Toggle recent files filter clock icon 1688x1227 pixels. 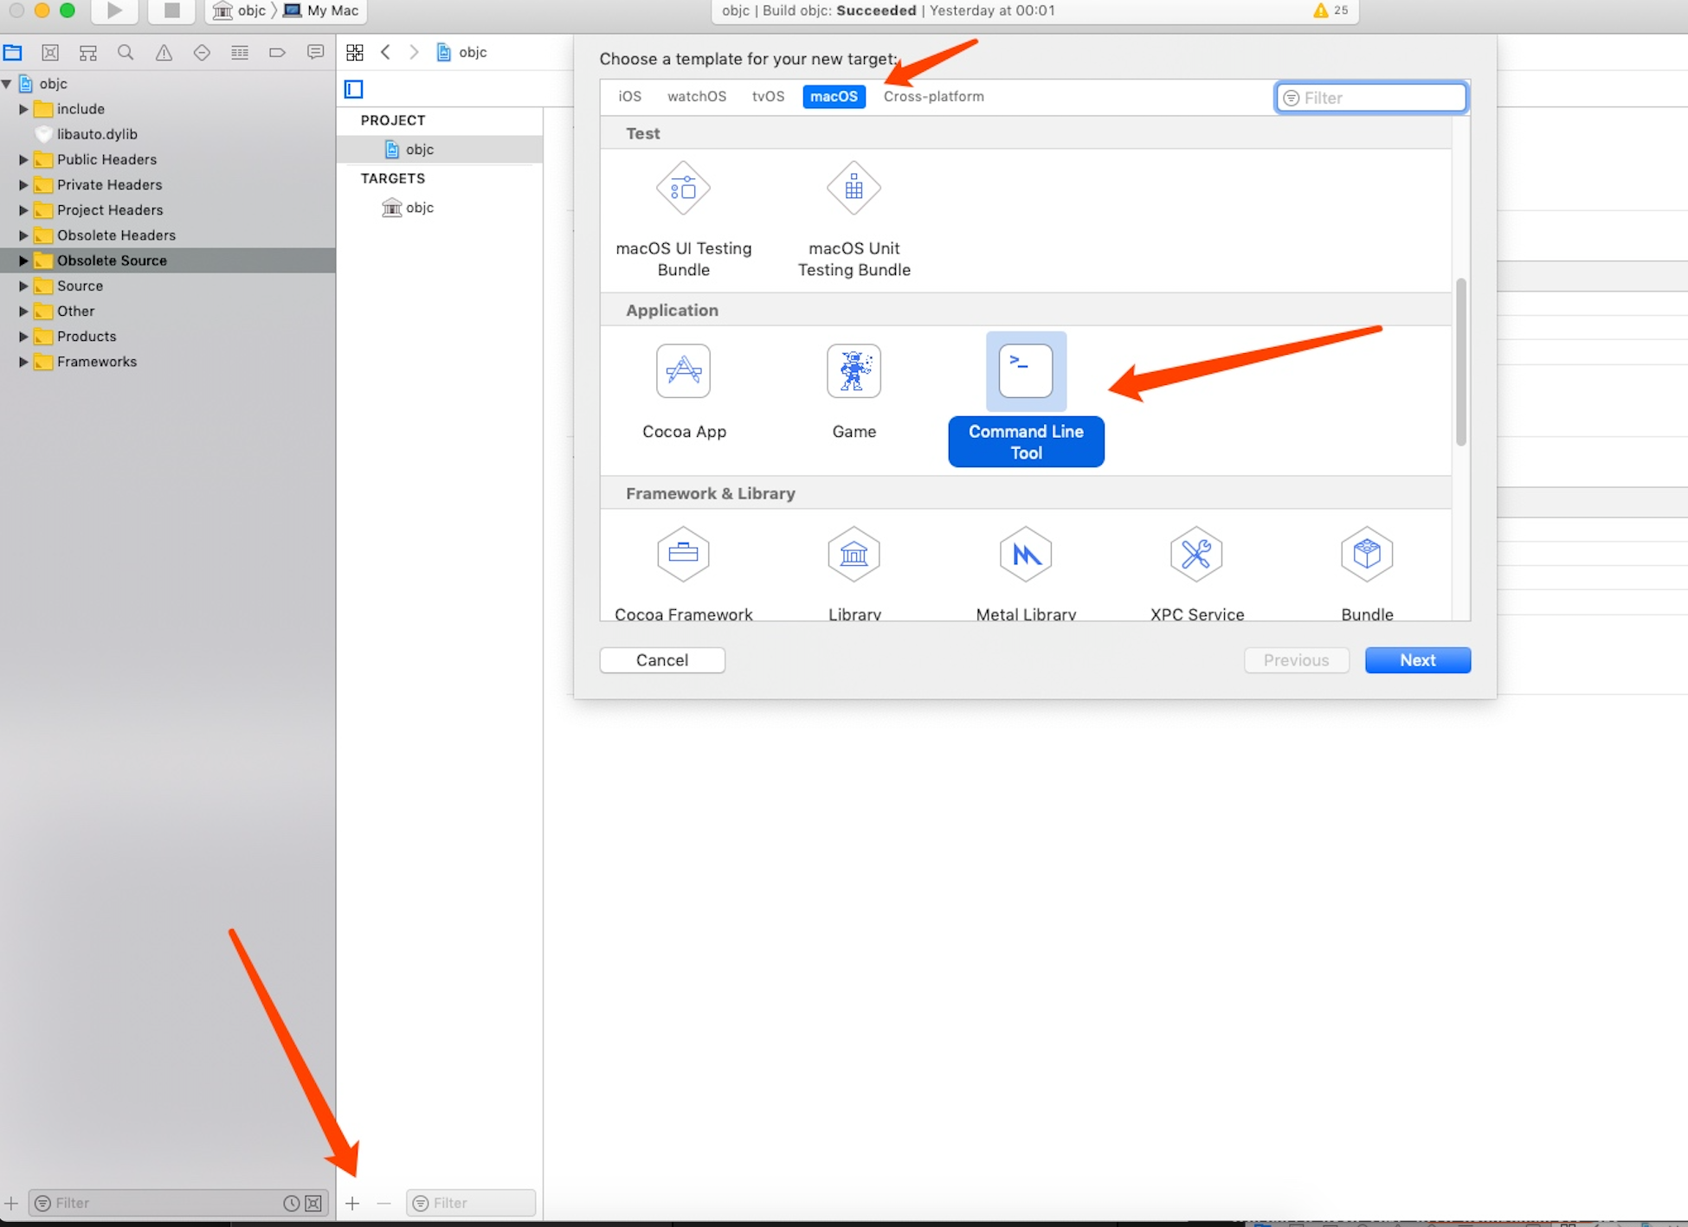pyautogui.click(x=292, y=1203)
